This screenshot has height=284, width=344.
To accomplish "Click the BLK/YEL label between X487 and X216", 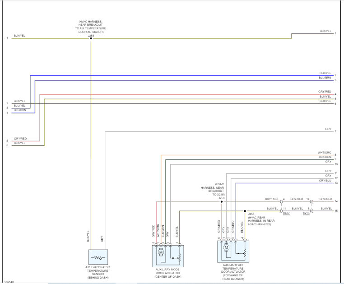I will pyautogui.click(x=297, y=208).
